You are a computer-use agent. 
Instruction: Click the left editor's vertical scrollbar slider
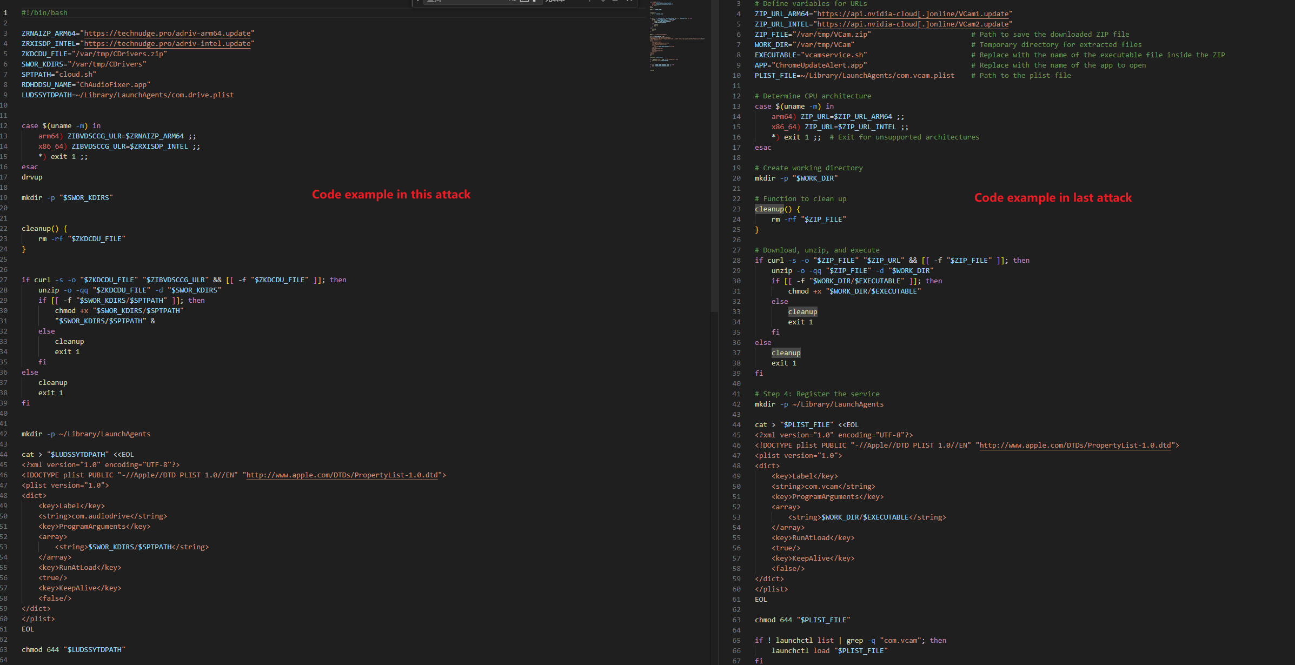coord(714,157)
